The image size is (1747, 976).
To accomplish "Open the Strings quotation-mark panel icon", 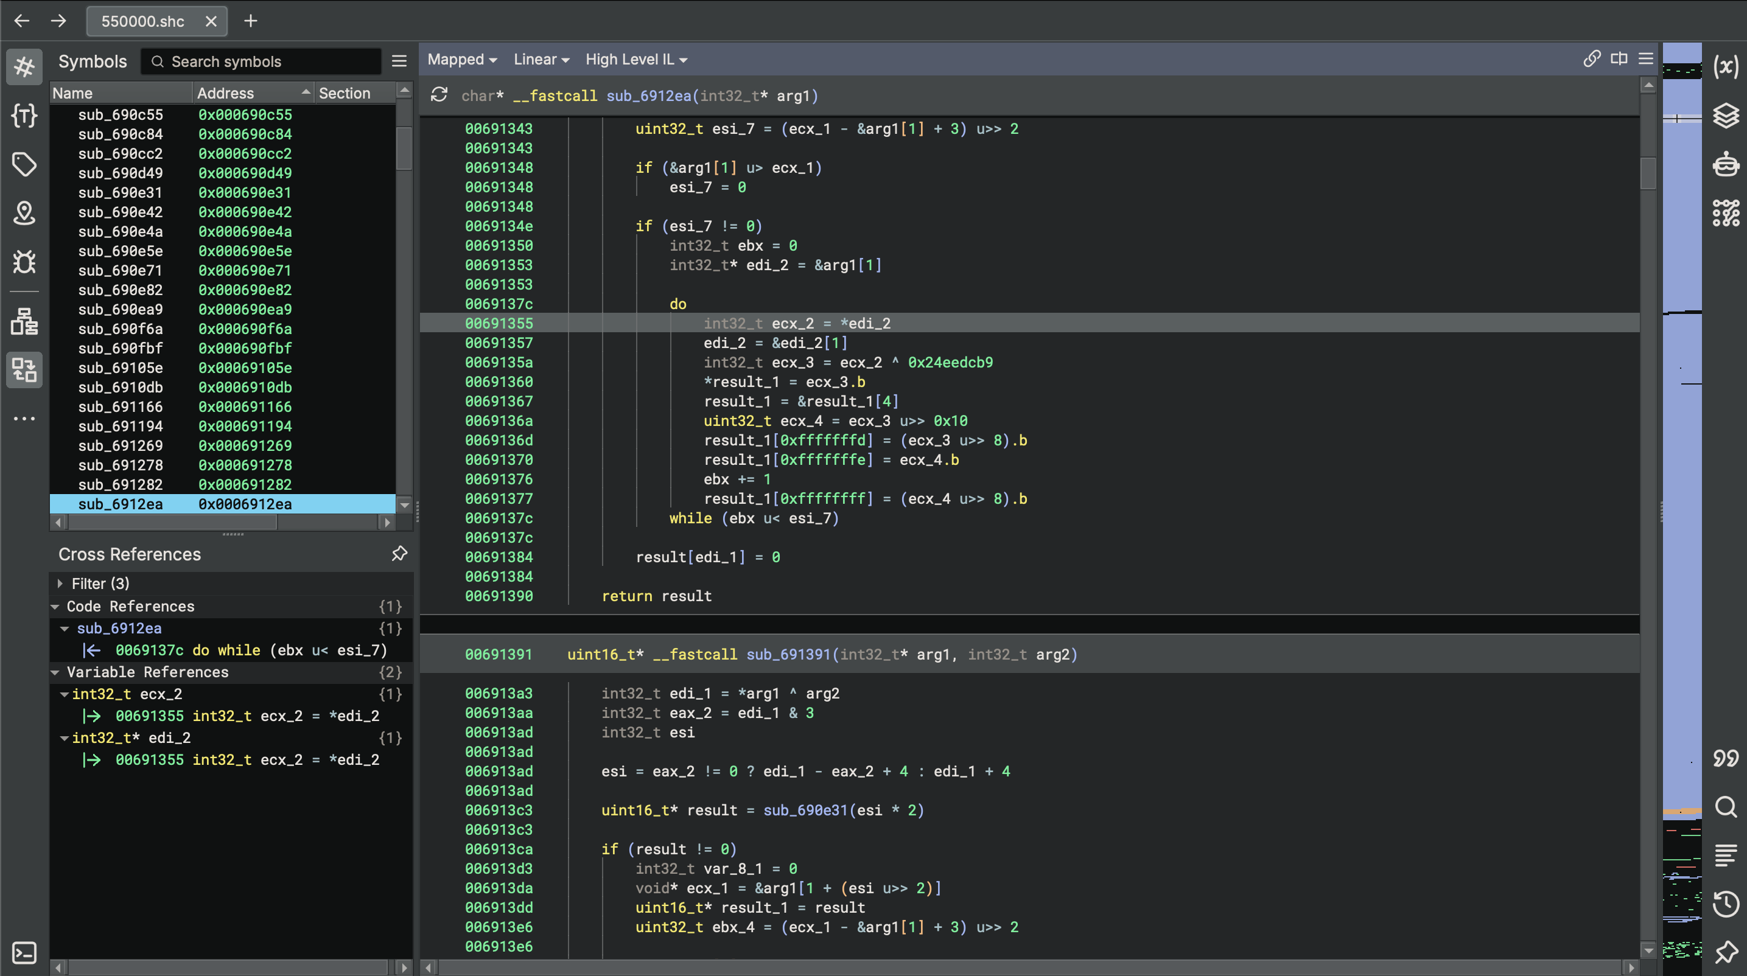I will click(x=1725, y=757).
